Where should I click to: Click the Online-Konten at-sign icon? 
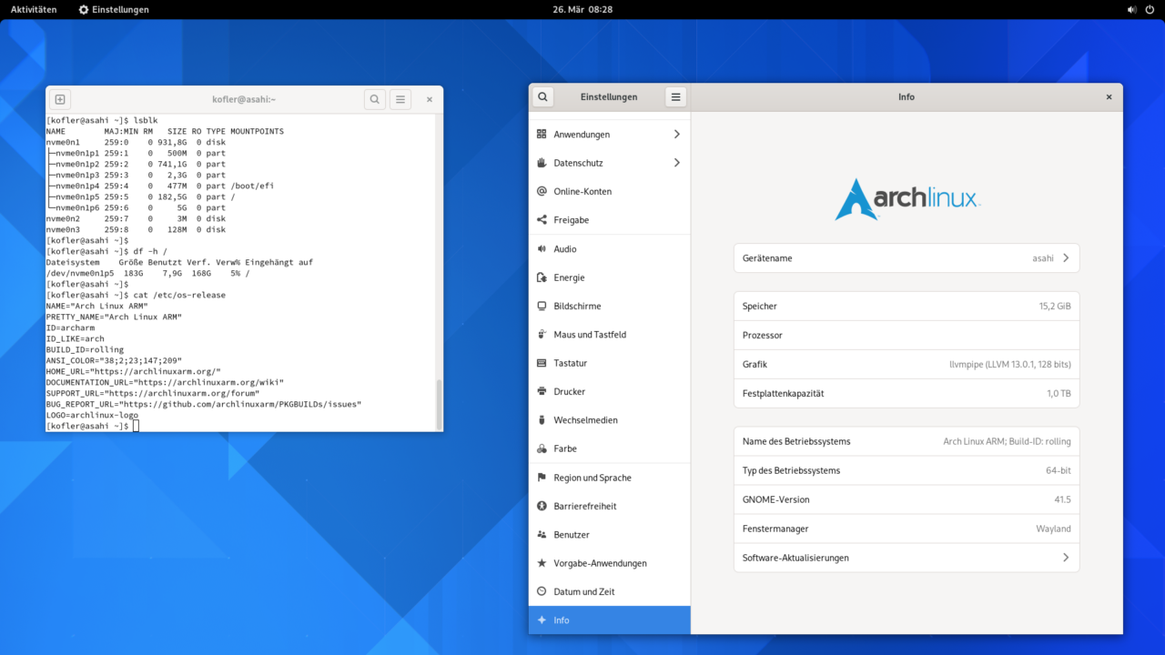click(x=542, y=192)
